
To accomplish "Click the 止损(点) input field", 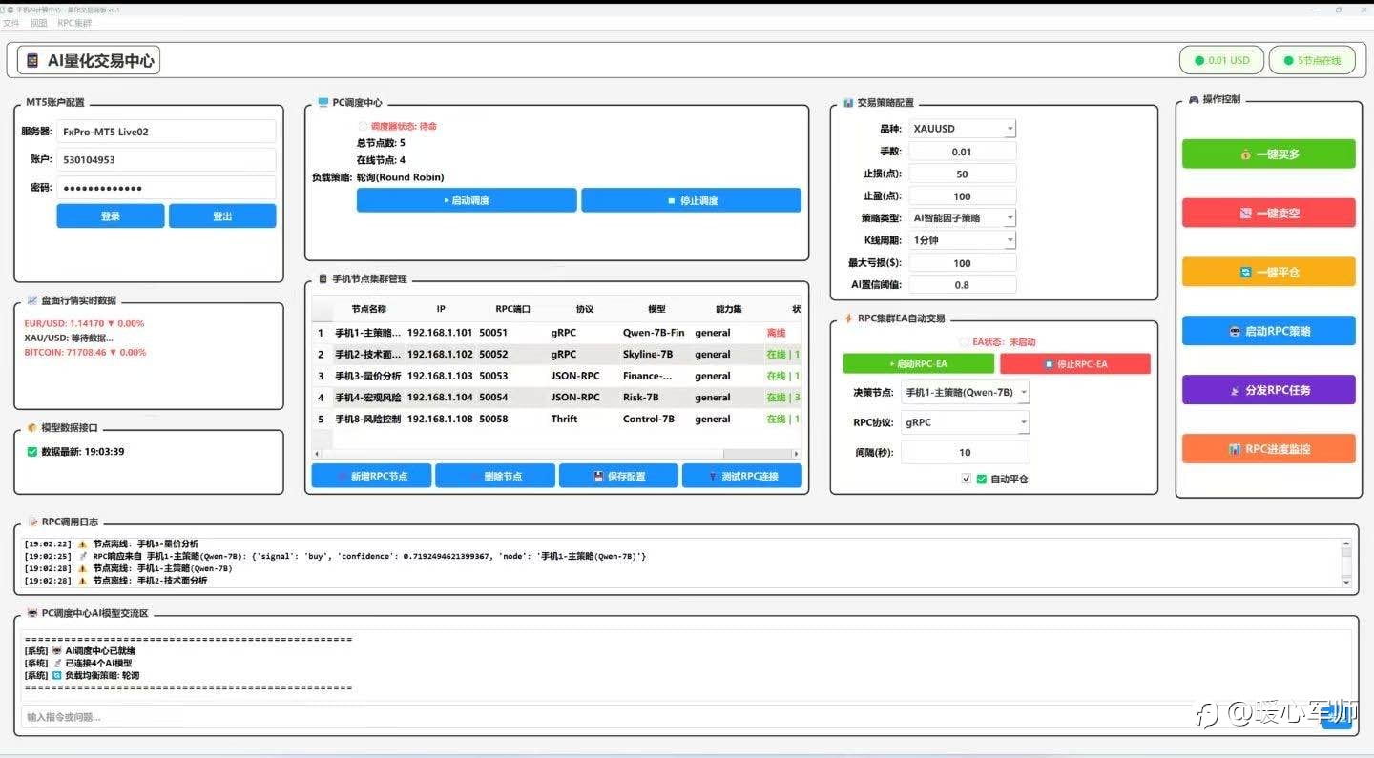I will [x=962, y=174].
